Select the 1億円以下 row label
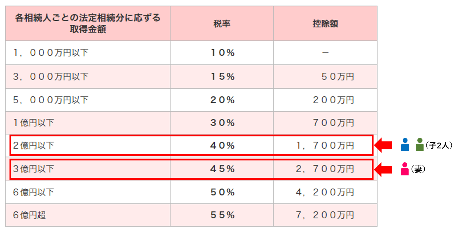This screenshot has width=463, height=233. pyautogui.click(x=34, y=123)
